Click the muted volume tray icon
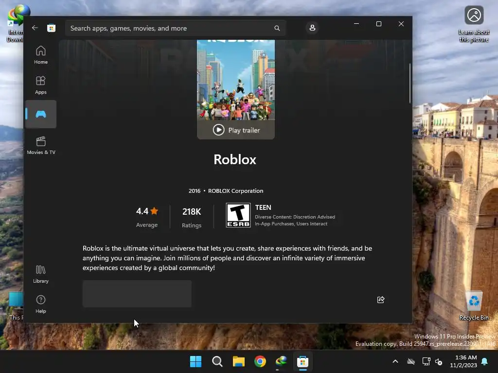The height and width of the screenshot is (373, 498). pos(439,361)
